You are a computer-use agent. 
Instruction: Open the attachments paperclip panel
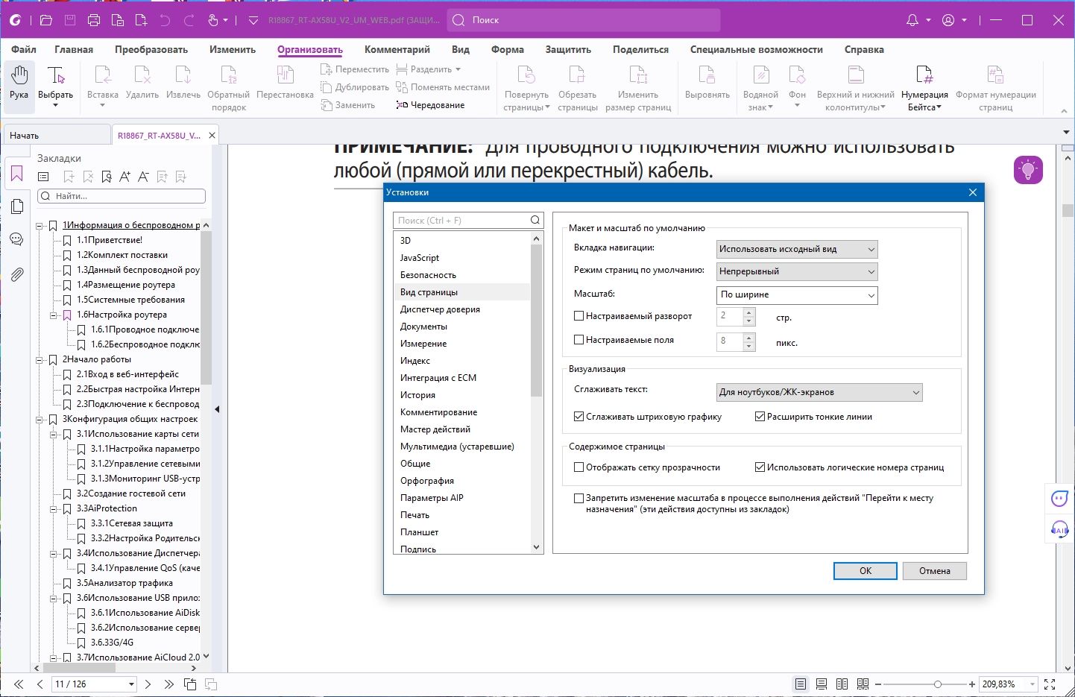tap(16, 274)
